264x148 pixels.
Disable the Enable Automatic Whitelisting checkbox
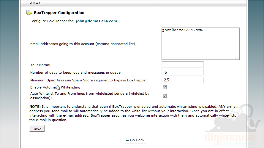(x=165, y=87)
